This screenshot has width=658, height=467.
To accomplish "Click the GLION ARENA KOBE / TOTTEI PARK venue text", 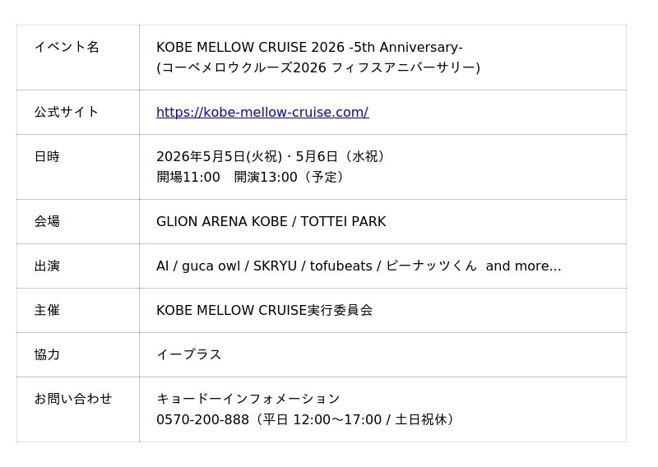I will [x=271, y=221].
